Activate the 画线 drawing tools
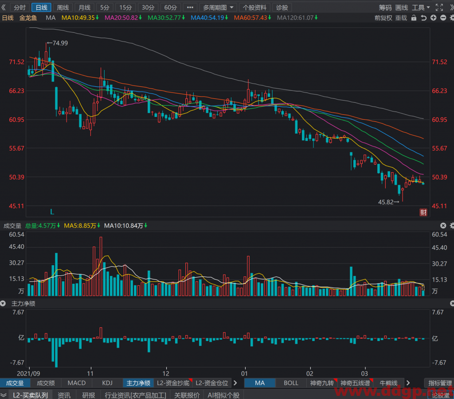This screenshot has width=454, height=399. [402, 8]
